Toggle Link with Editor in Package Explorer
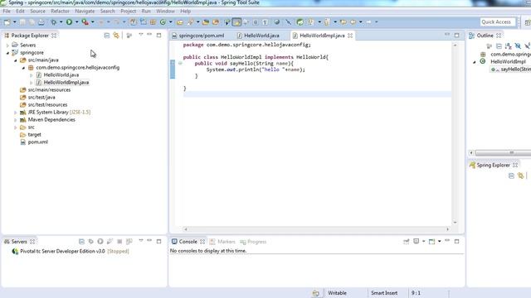Viewport: 531px width, 298px height. click(116, 35)
